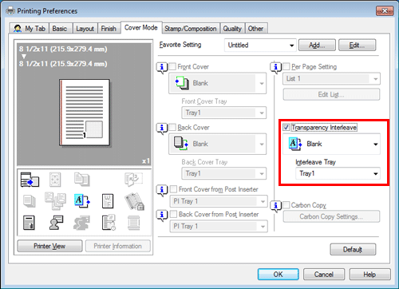This screenshot has height=289, width=399.
Task: Open the Interleave Tray dropdown
Action: coord(338,173)
